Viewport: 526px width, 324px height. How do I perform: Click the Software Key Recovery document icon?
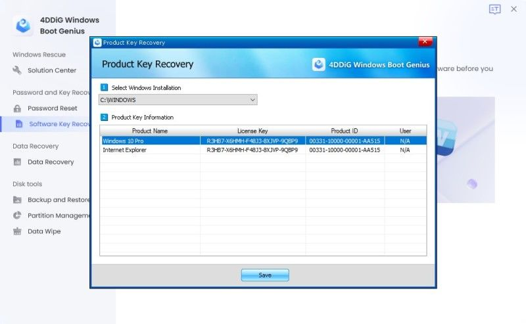tap(19, 124)
